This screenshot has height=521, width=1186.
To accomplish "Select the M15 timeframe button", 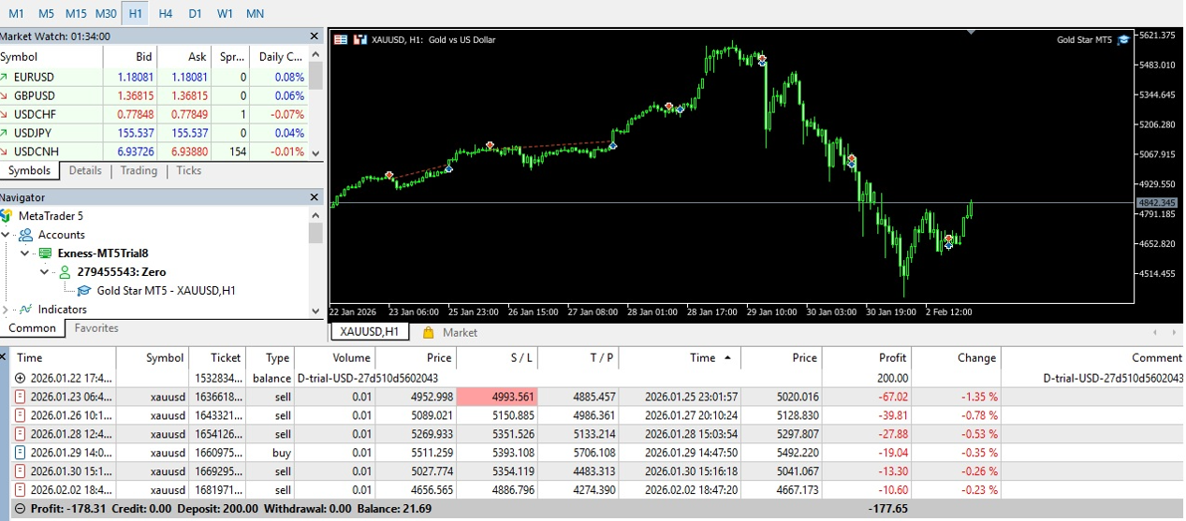I will 76,13.
